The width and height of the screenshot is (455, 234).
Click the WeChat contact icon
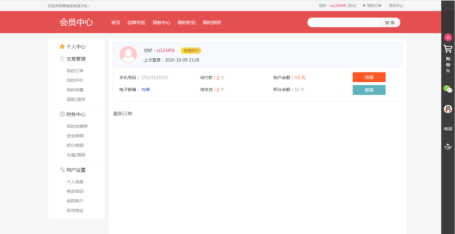[x=448, y=89]
